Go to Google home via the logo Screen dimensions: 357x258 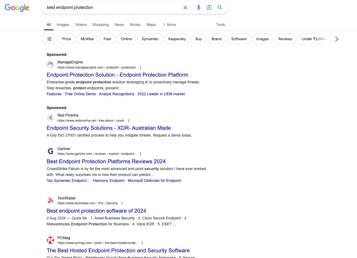17,8
